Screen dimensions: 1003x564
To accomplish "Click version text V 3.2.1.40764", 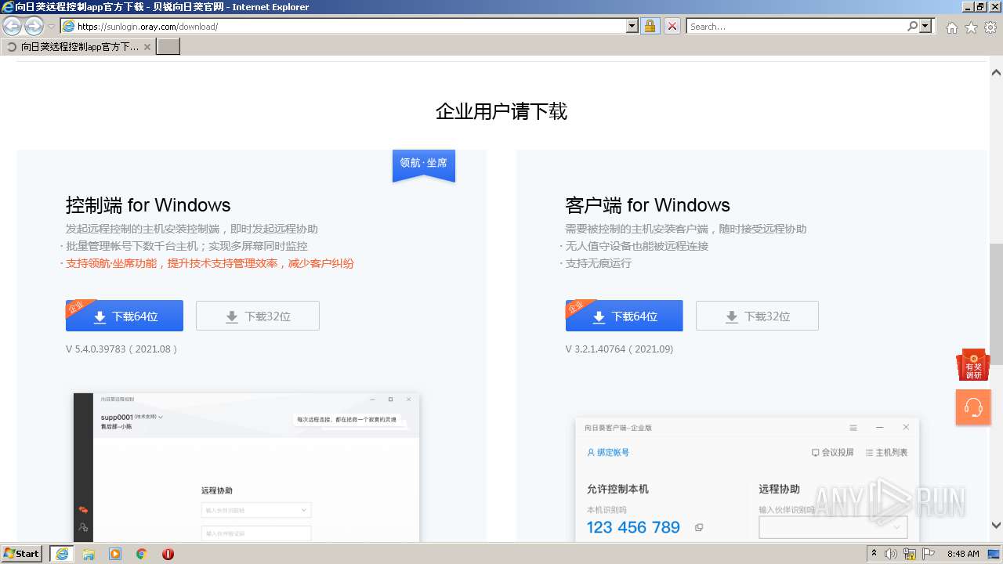I will pos(619,349).
